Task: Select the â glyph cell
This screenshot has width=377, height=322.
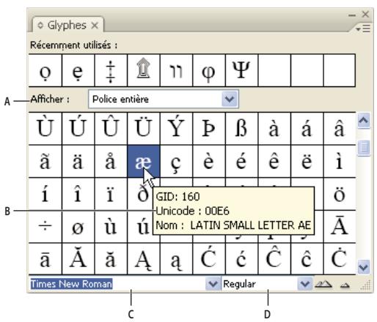Action: click(x=340, y=129)
